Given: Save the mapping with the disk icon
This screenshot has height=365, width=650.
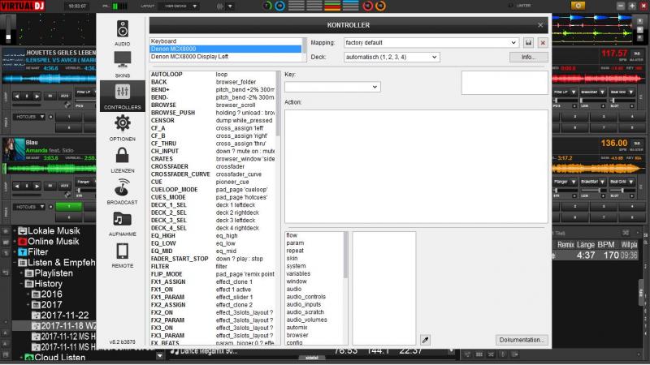Looking at the screenshot, I should tap(528, 43).
